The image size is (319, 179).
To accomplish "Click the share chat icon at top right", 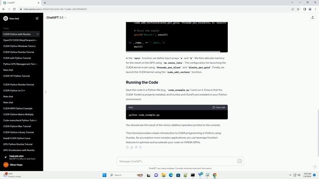I will (x=313, y=18).
